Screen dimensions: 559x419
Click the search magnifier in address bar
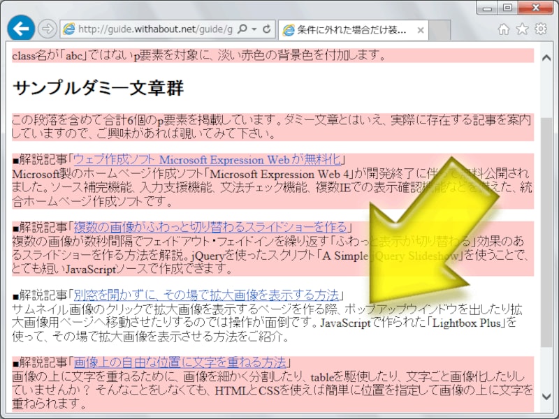click(242, 29)
